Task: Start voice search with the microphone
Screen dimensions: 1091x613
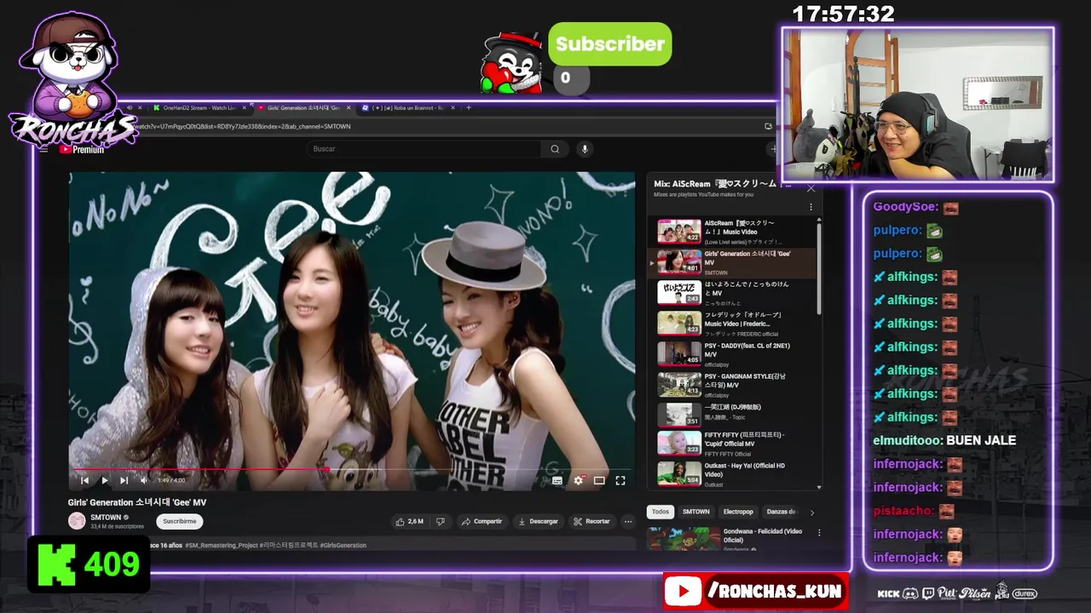Action: pos(585,149)
